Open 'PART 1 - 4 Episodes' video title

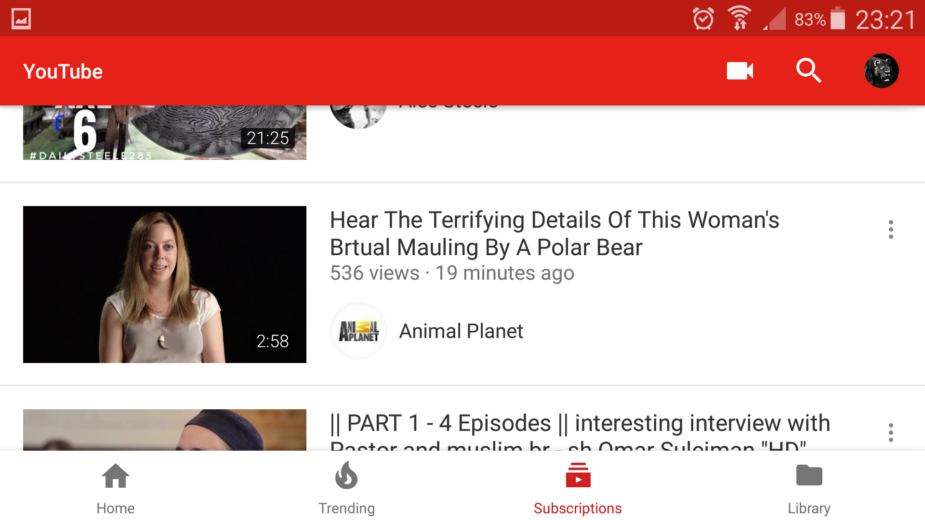coord(580,431)
